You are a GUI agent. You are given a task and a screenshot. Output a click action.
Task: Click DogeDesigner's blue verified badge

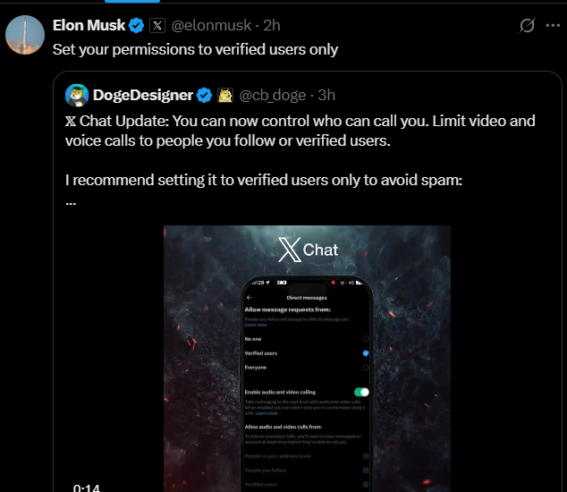pos(204,95)
